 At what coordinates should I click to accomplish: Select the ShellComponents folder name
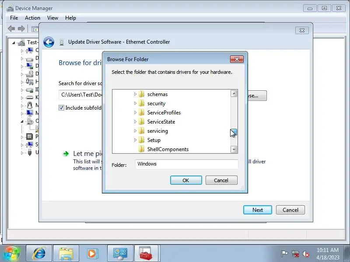pos(168,149)
